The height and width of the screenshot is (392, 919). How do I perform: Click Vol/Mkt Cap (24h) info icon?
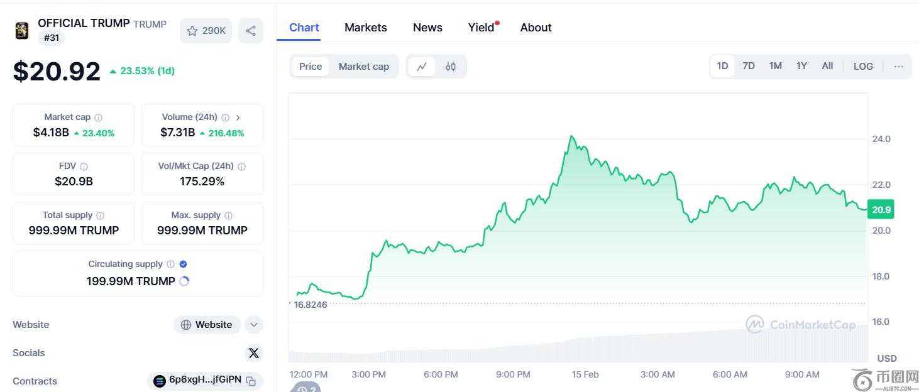click(x=241, y=166)
